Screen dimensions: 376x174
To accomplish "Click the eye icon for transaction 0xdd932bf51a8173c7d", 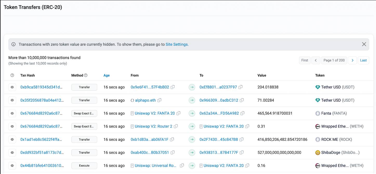I will point(12,152).
